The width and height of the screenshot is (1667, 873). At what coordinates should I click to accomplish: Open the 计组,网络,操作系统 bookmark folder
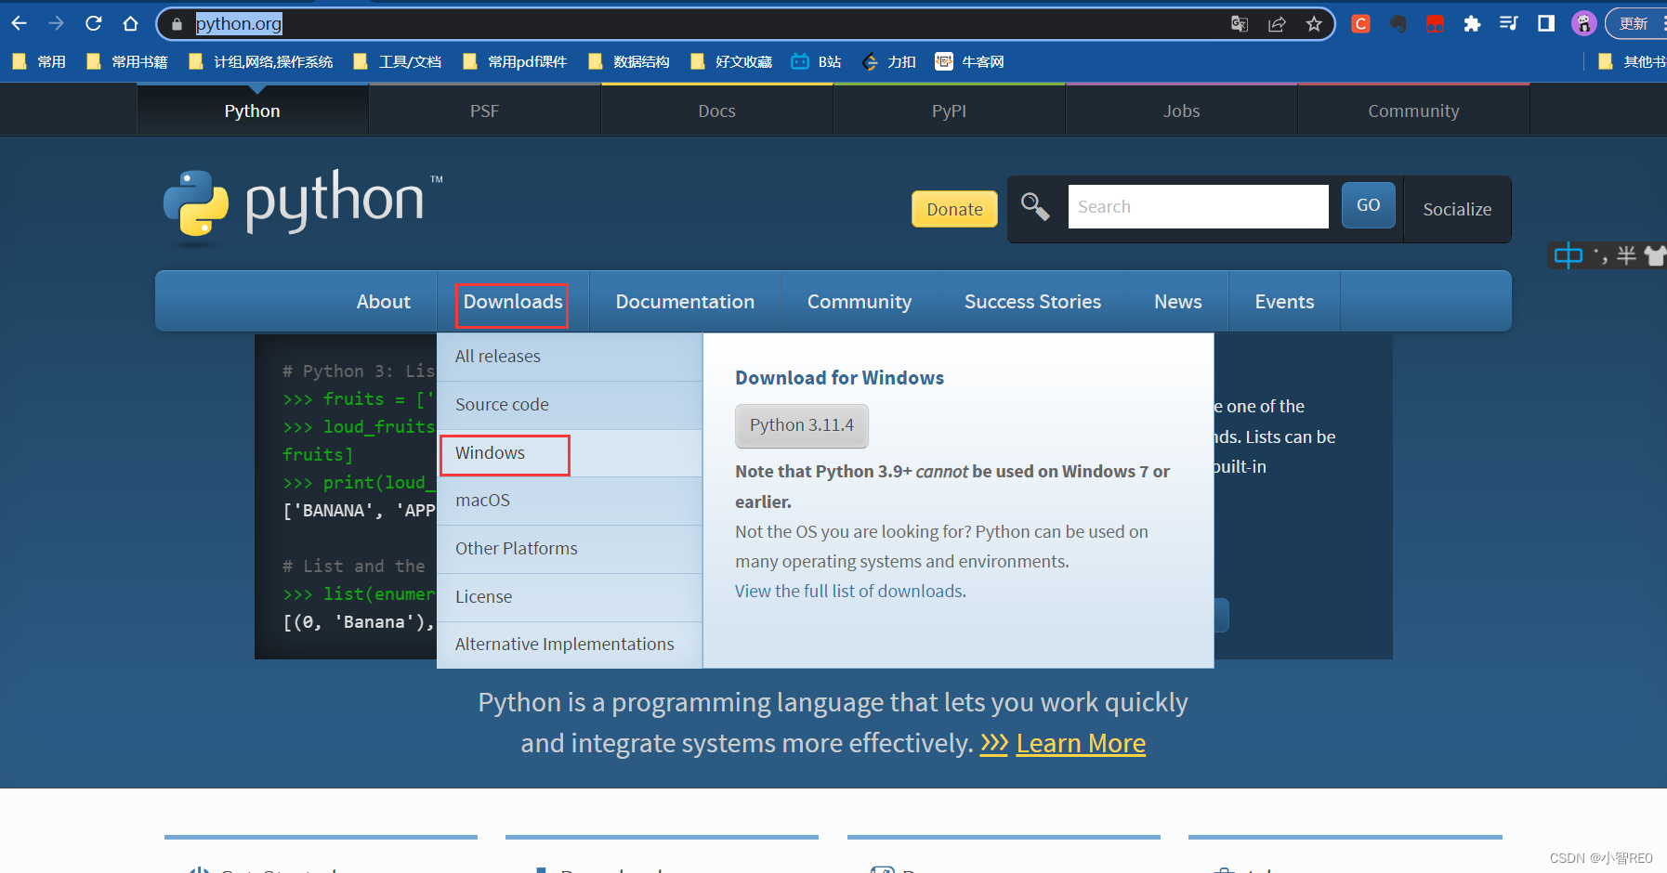(x=261, y=61)
